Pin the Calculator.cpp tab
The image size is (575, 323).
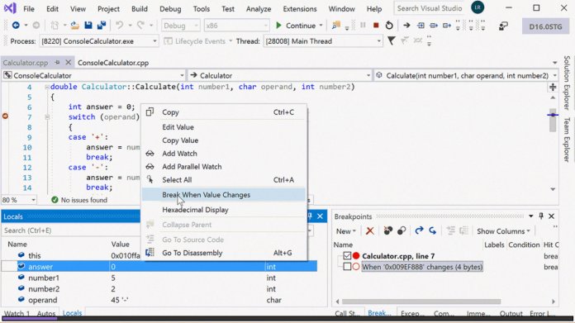click(x=57, y=62)
